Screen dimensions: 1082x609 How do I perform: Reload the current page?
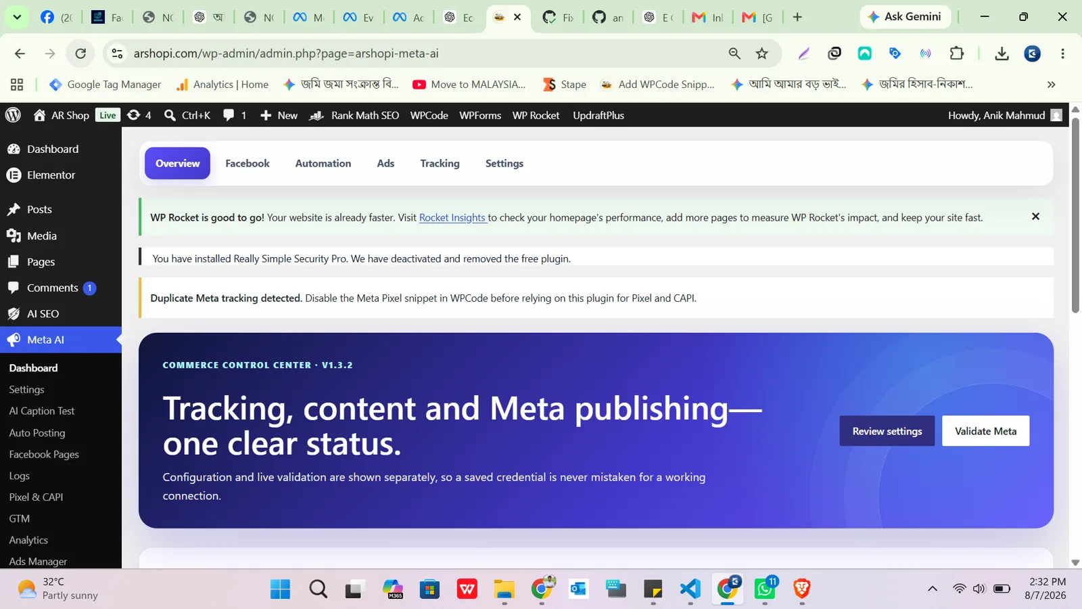coord(80,53)
